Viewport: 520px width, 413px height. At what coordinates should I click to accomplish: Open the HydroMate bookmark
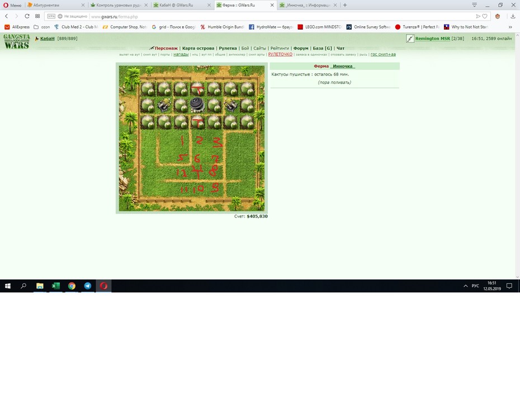(271, 27)
